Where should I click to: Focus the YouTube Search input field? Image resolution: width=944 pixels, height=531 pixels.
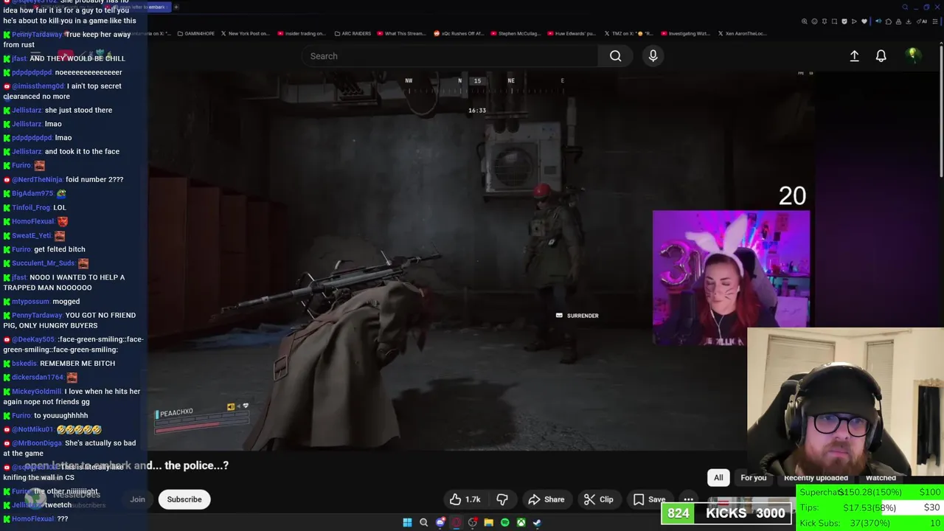coord(450,56)
